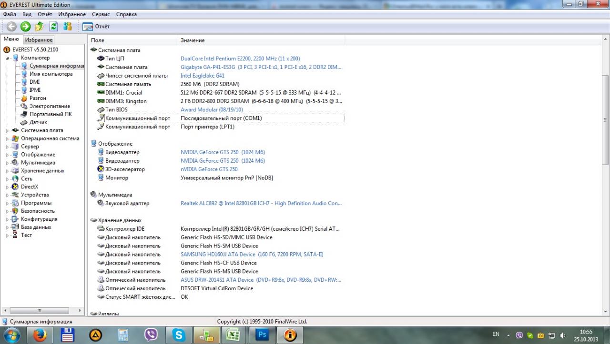Open DualCore Intel Pentium E2200 link

[x=240, y=59]
